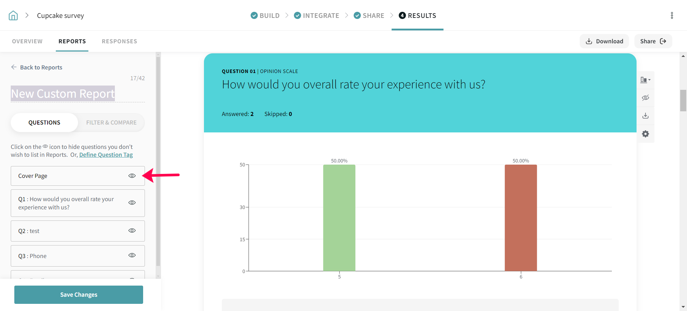Image resolution: width=687 pixels, height=311 pixels.
Task: Click the Share button
Action: click(x=653, y=41)
